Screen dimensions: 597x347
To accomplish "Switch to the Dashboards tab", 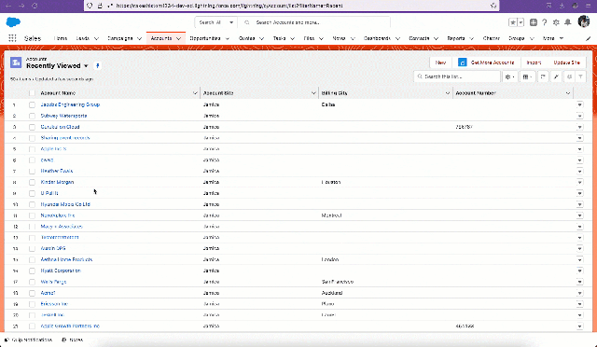I will pyautogui.click(x=377, y=38).
